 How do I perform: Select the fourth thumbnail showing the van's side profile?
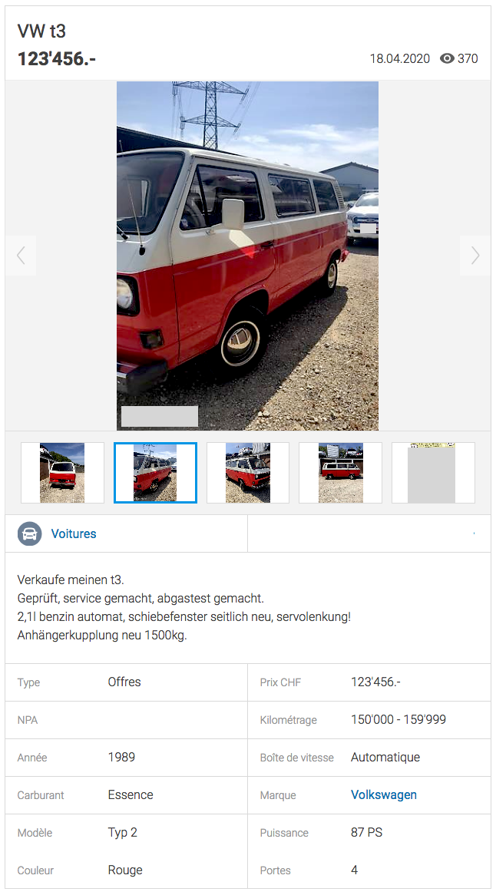340,473
